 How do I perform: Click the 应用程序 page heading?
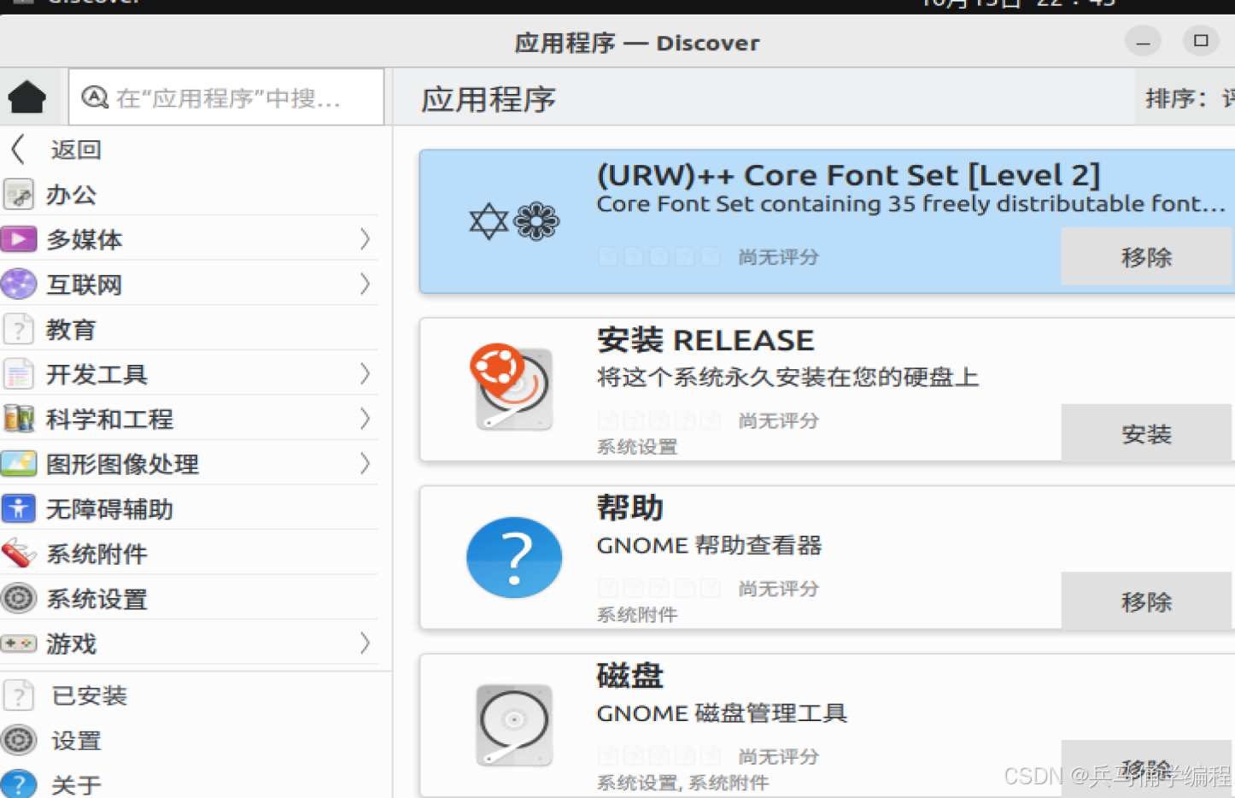489,99
